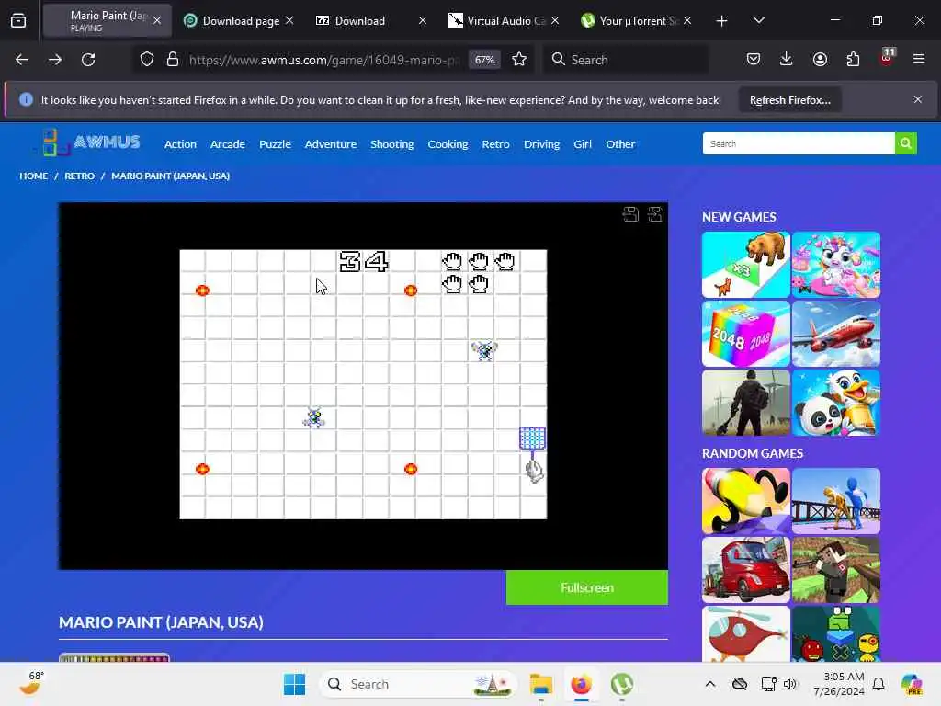The height and width of the screenshot is (706, 941).
Task: Open uBlock extension icon with badge 11
Action: [x=887, y=58]
